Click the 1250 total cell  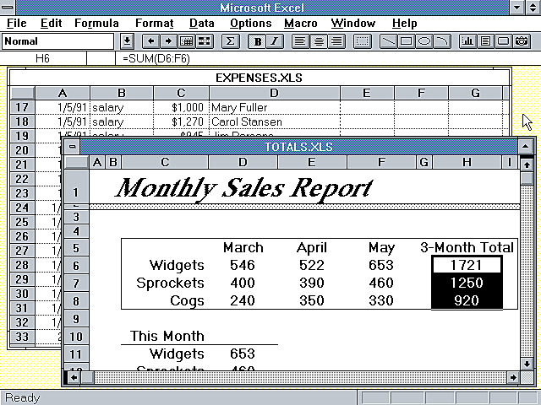pyautogui.click(x=467, y=283)
